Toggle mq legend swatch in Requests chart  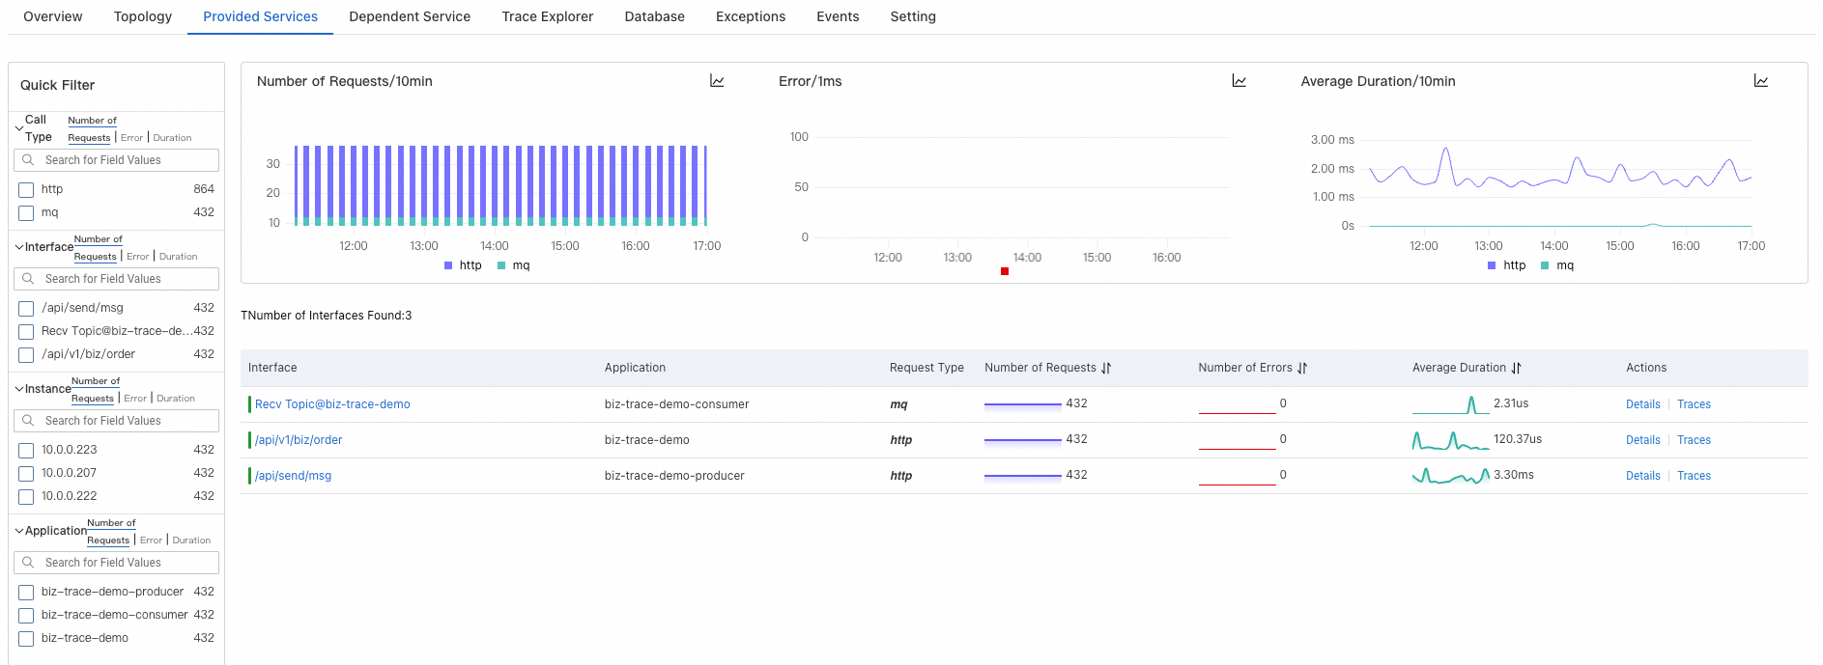501,265
